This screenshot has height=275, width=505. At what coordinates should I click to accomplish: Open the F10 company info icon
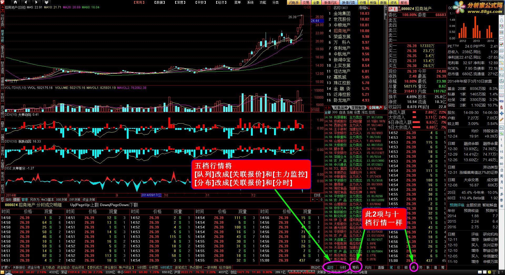pyautogui.click(x=502, y=57)
